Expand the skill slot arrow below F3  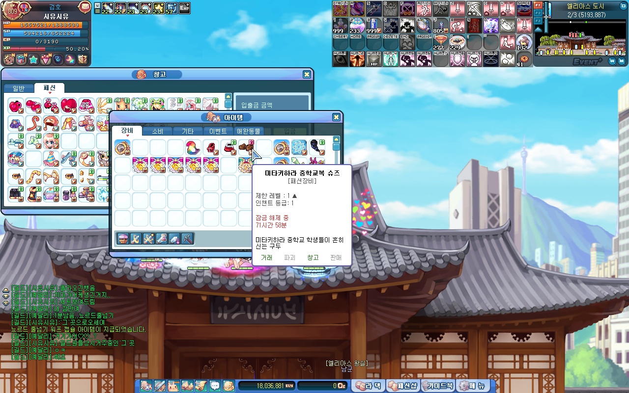point(538,29)
